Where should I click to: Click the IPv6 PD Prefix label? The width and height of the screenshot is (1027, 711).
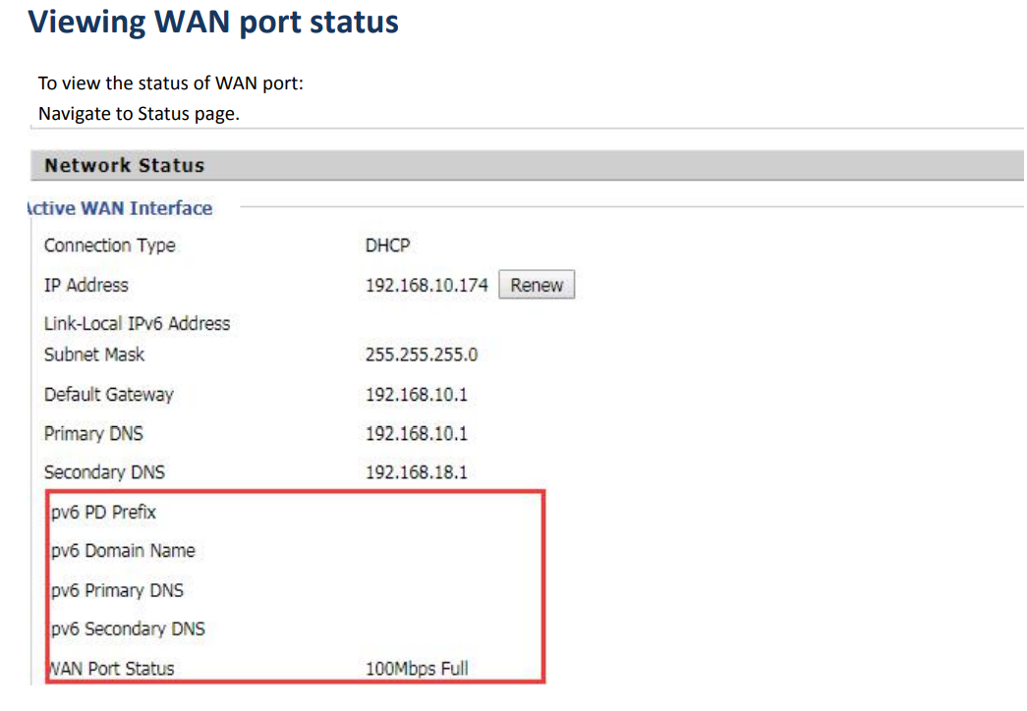[x=103, y=512]
